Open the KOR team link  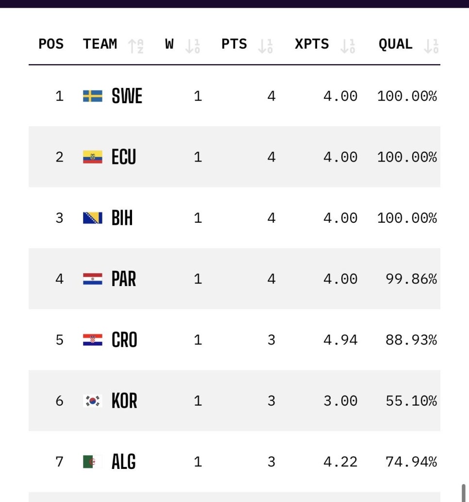tap(124, 401)
